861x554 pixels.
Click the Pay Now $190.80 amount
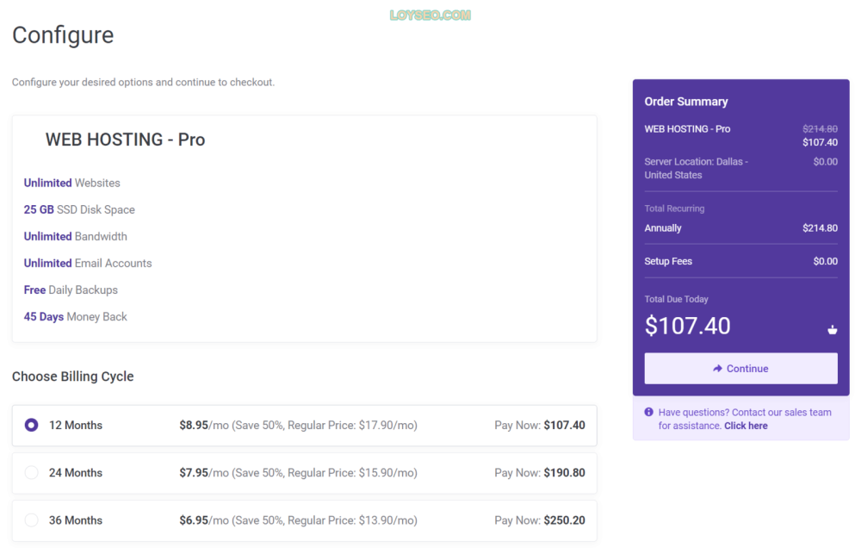(x=565, y=473)
